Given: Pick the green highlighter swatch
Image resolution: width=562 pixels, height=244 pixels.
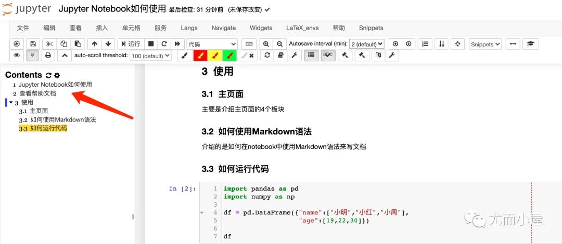Looking at the screenshot, I should 229,56.
